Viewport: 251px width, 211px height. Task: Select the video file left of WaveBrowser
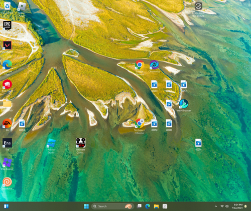(169, 104)
